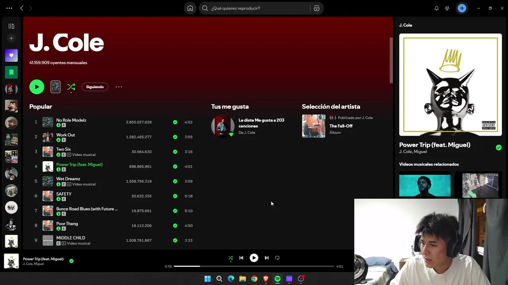Open friend activity icon
Screen dimensions: 508x285
click(x=447, y=8)
